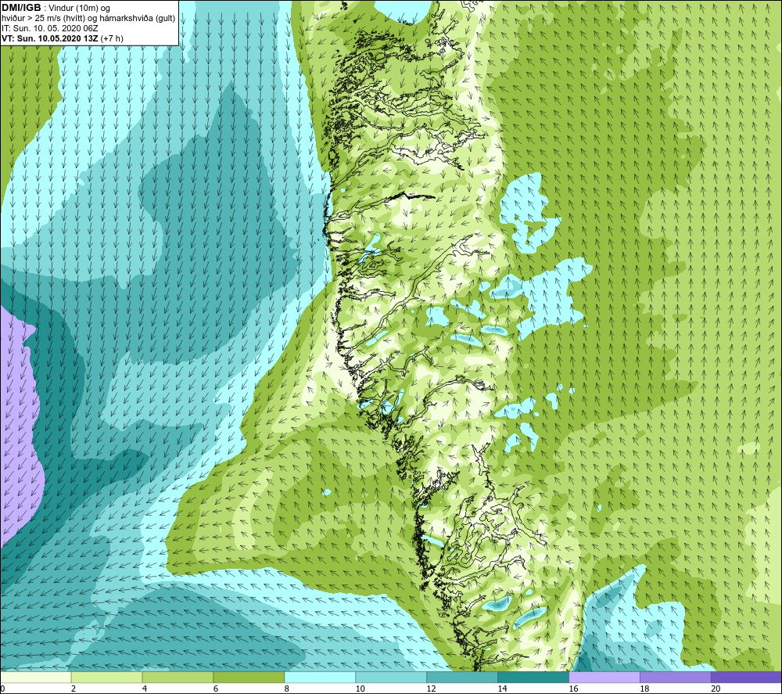Click the scale label '16'
The width and height of the screenshot is (782, 694).
[x=573, y=689]
